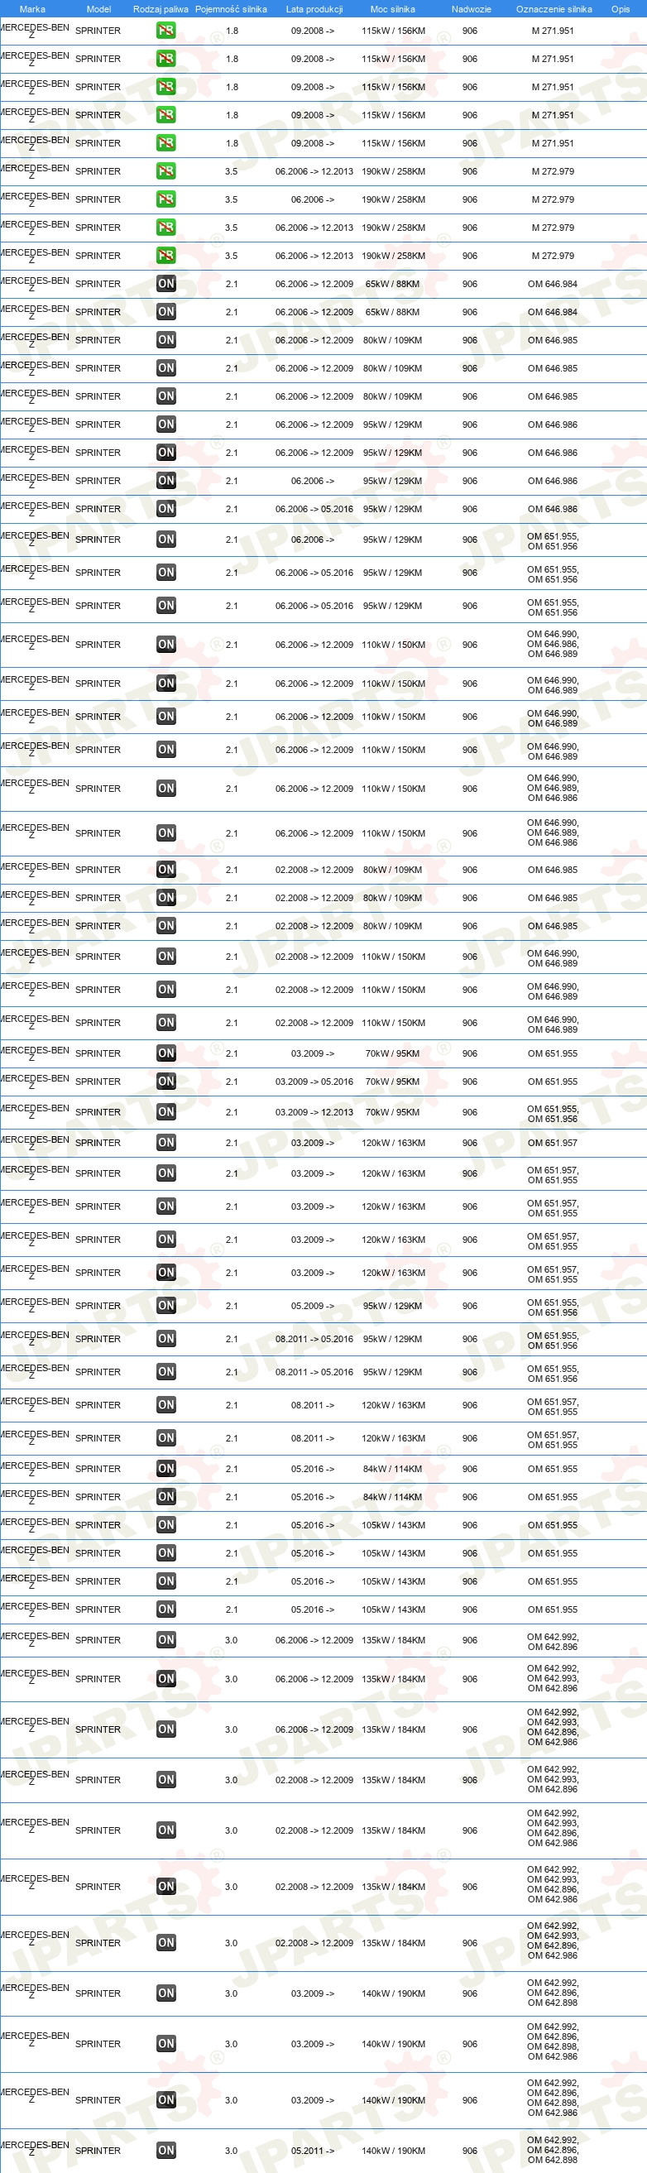Click the Moc silnika column header
This screenshot has height=2173, width=647.
pos(393,9)
